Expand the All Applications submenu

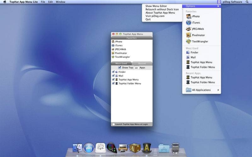pos(202,90)
